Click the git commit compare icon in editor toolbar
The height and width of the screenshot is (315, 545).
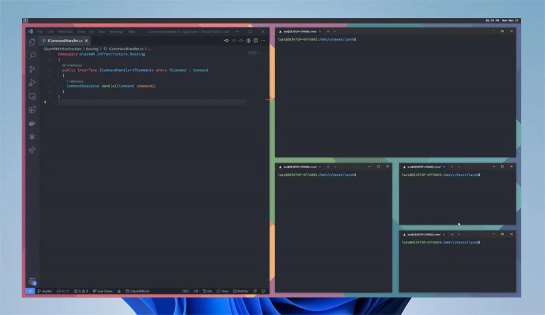tap(227, 40)
